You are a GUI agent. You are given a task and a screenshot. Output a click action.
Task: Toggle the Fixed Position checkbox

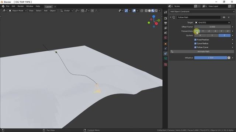point(195,40)
